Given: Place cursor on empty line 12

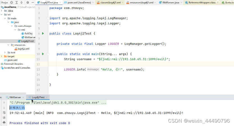Looking at the screenshot, I should (141, 64).
